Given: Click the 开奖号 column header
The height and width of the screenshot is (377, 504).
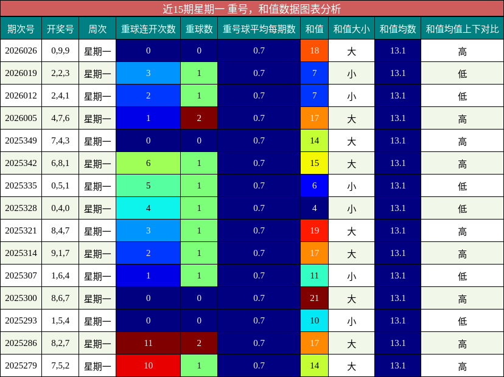Looking at the screenshot, I should 60,27.
